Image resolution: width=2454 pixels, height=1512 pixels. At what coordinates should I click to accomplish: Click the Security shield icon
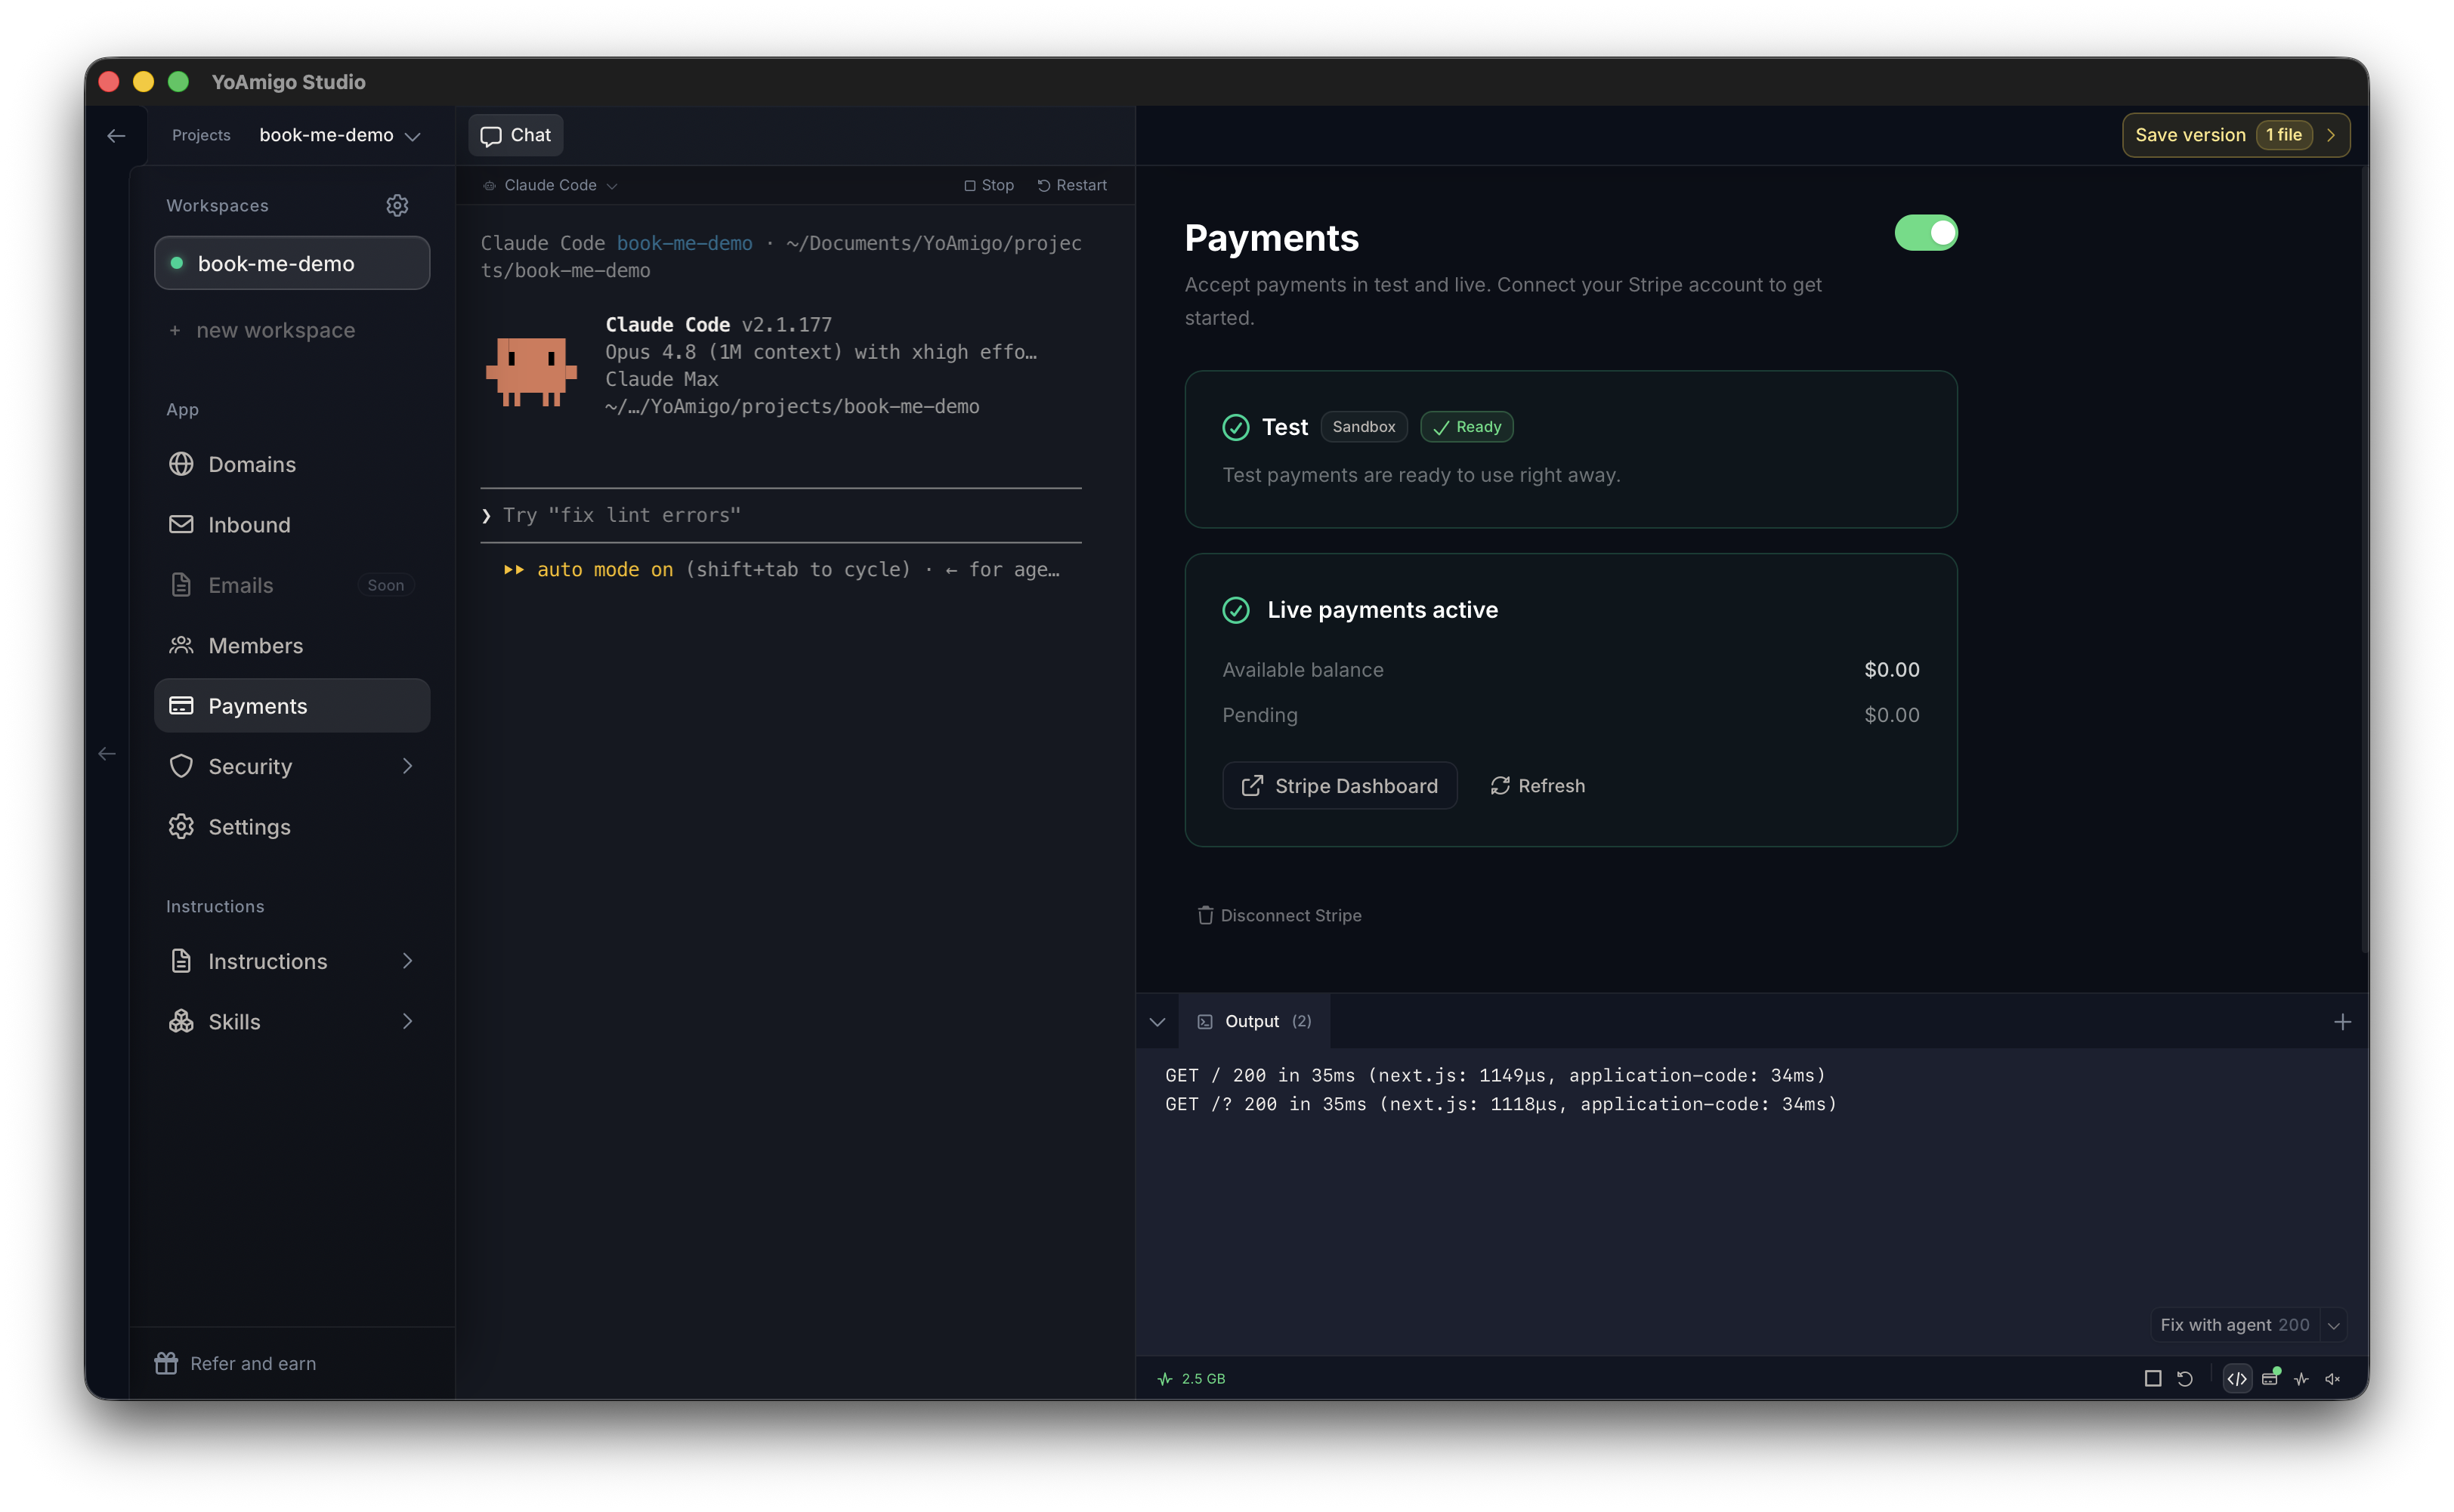(x=181, y=766)
